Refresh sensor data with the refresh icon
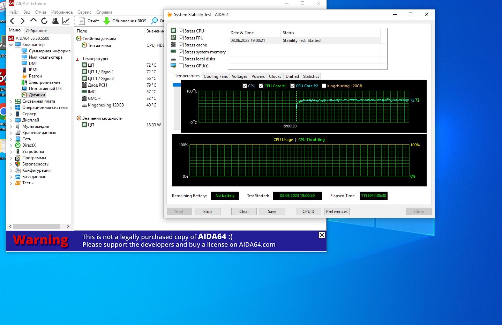The height and width of the screenshot is (325, 502). 44,21
